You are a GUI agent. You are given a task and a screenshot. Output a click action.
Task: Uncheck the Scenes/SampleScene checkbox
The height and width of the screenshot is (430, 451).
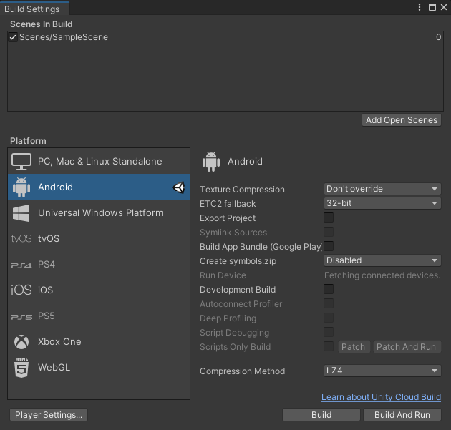coord(13,37)
